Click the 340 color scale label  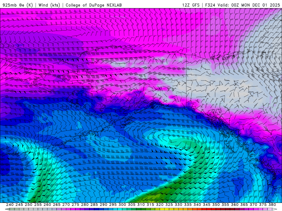click(x=197, y=205)
